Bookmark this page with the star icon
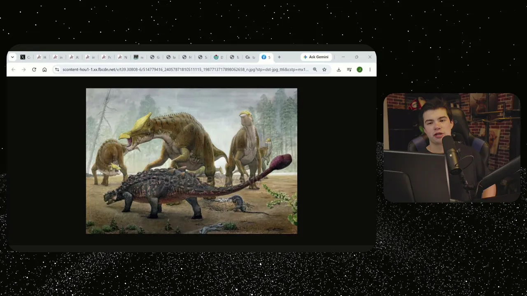Image resolution: width=527 pixels, height=296 pixels. [324, 69]
